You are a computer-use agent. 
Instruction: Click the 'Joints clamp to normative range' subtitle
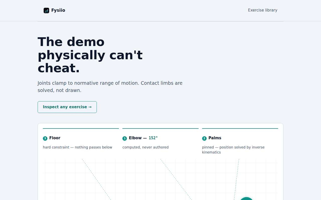click(110, 86)
